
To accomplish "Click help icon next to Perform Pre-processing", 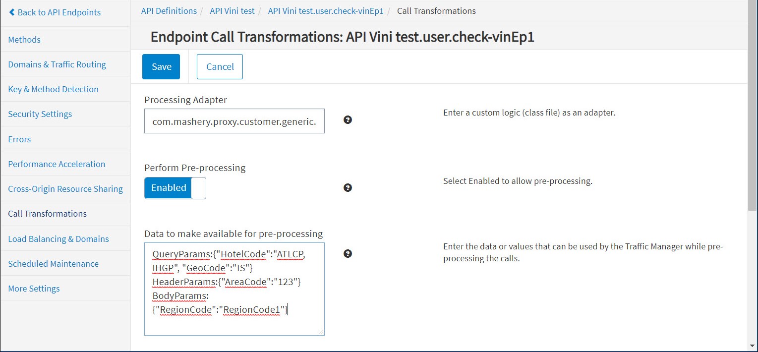I will click(348, 188).
